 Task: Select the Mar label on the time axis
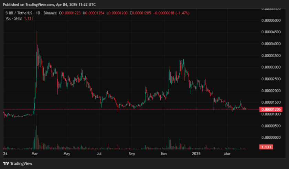[35, 154]
